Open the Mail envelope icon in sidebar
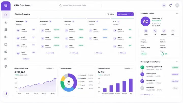The height and width of the screenshot is (103, 183). 6,52
